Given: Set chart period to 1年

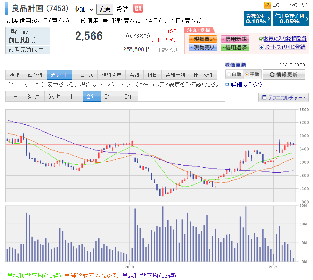Looking at the screenshot, I should tap(75, 97).
